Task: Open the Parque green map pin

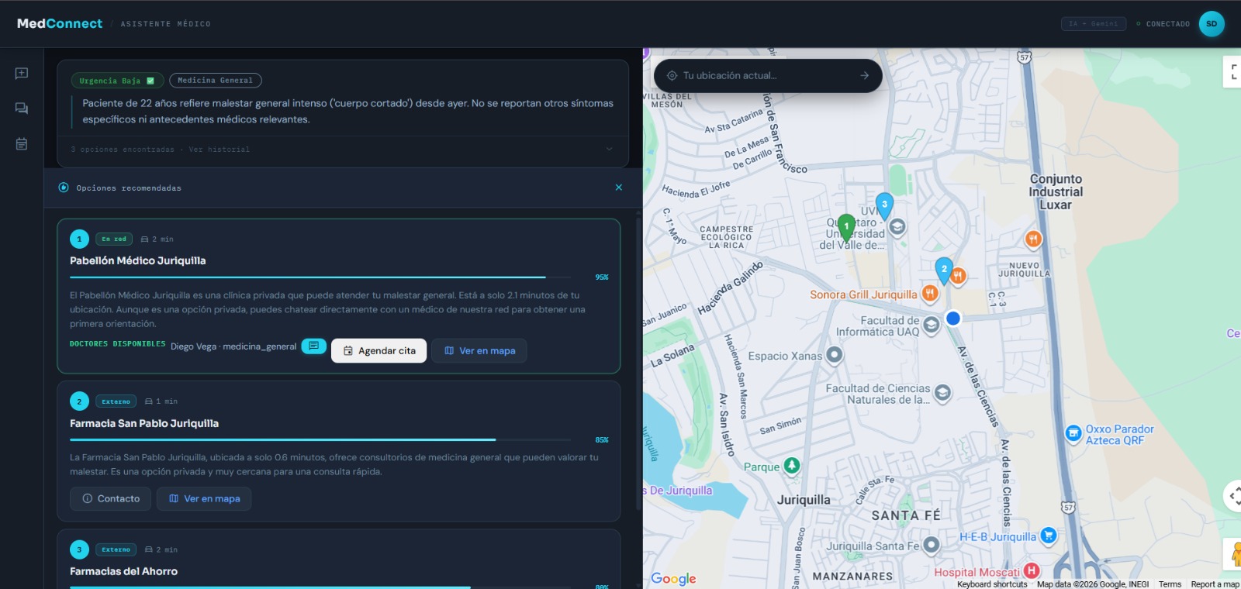Action: pyautogui.click(x=792, y=466)
